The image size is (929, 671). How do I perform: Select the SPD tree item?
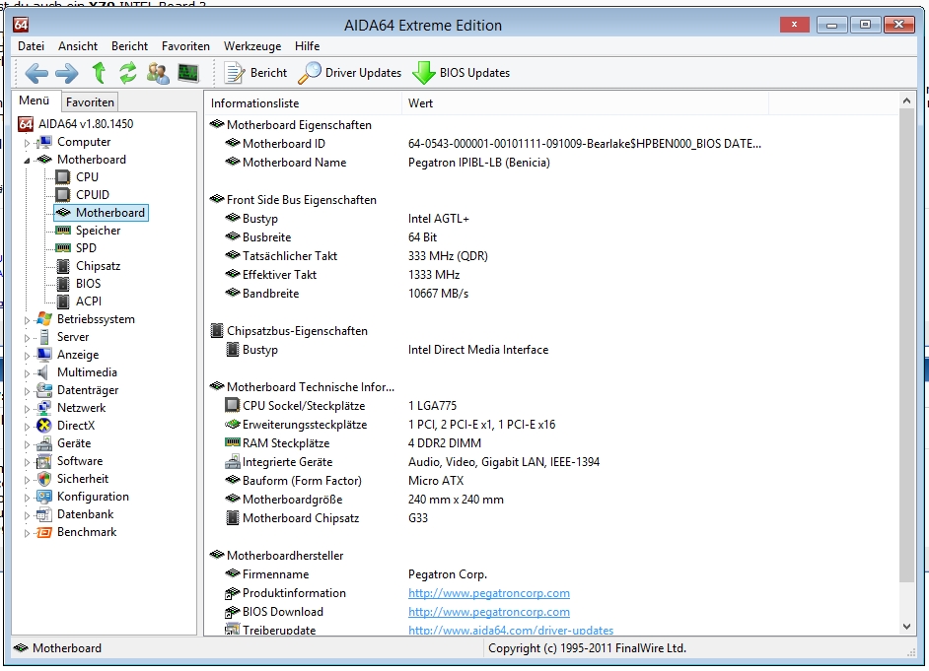86,248
